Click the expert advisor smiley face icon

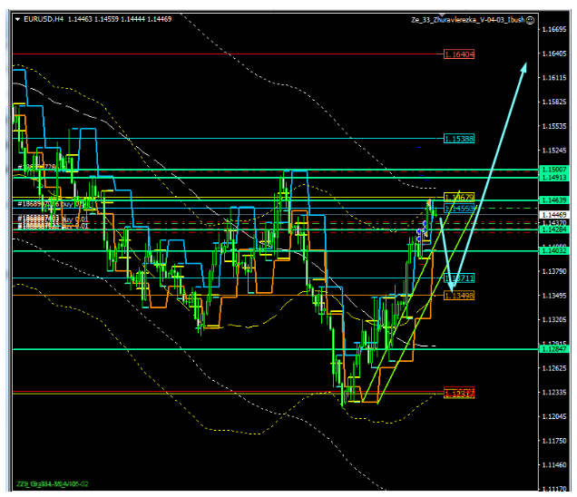pyautogui.click(x=530, y=18)
